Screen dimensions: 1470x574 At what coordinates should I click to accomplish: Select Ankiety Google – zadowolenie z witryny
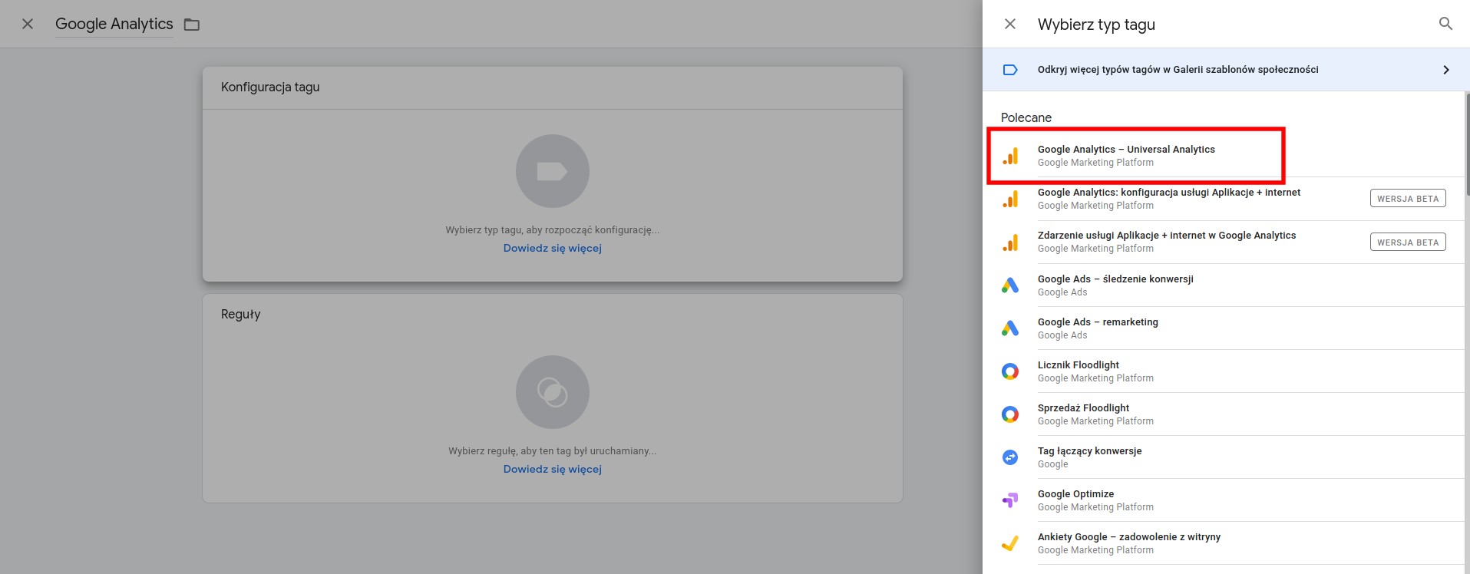point(1225,543)
